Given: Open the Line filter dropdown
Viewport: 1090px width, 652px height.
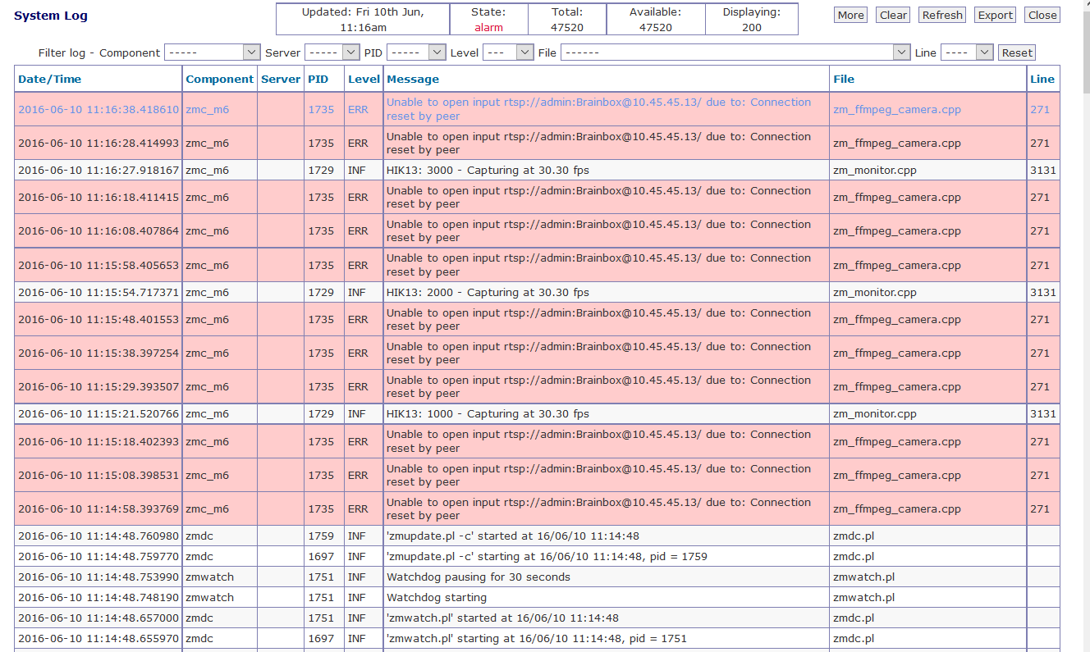Looking at the screenshot, I should (967, 52).
